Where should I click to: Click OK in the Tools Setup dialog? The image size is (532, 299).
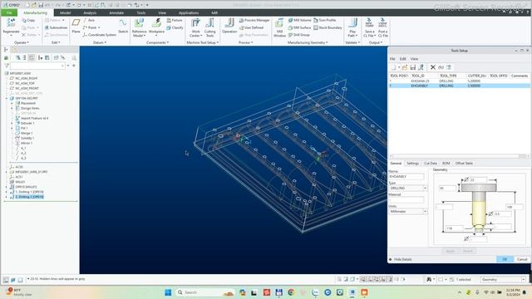click(x=505, y=259)
